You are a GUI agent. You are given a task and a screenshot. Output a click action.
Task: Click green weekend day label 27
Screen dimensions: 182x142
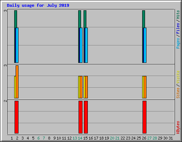149,138
